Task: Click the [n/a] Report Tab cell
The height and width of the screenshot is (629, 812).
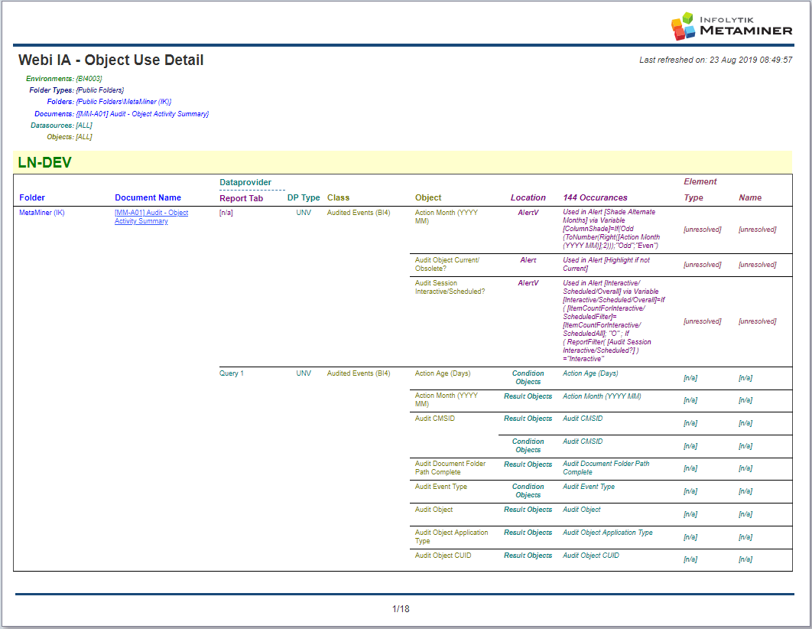Action: [x=226, y=213]
